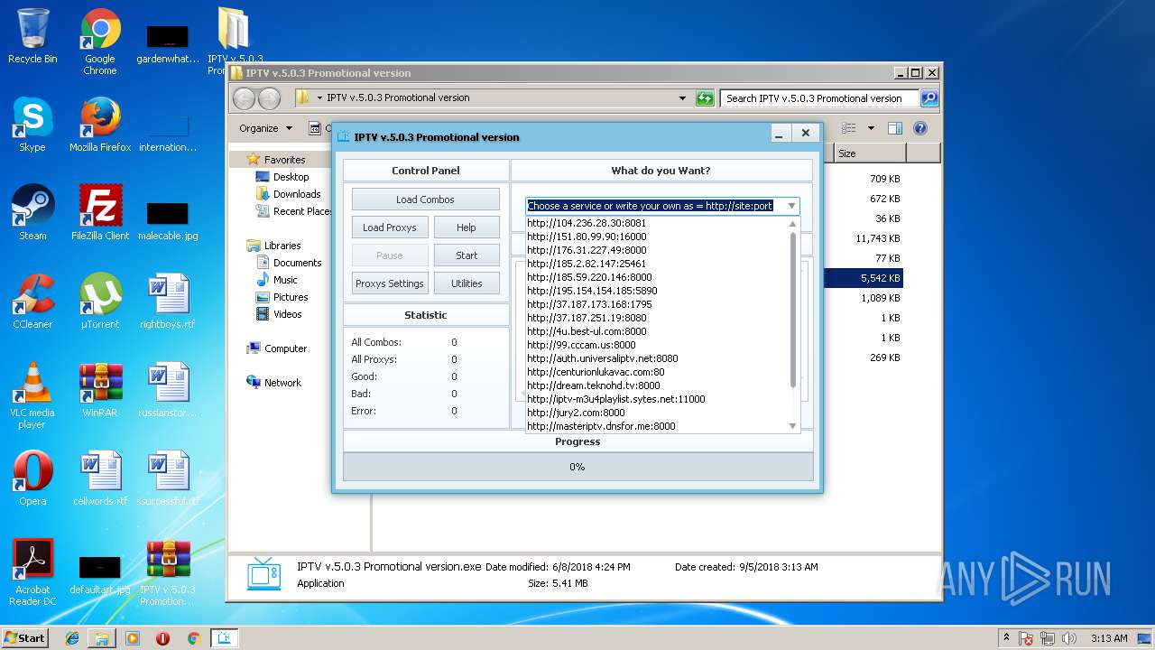Click dropdown list scrollbar thumb
This screenshot has height=650, width=1155.
(793, 309)
